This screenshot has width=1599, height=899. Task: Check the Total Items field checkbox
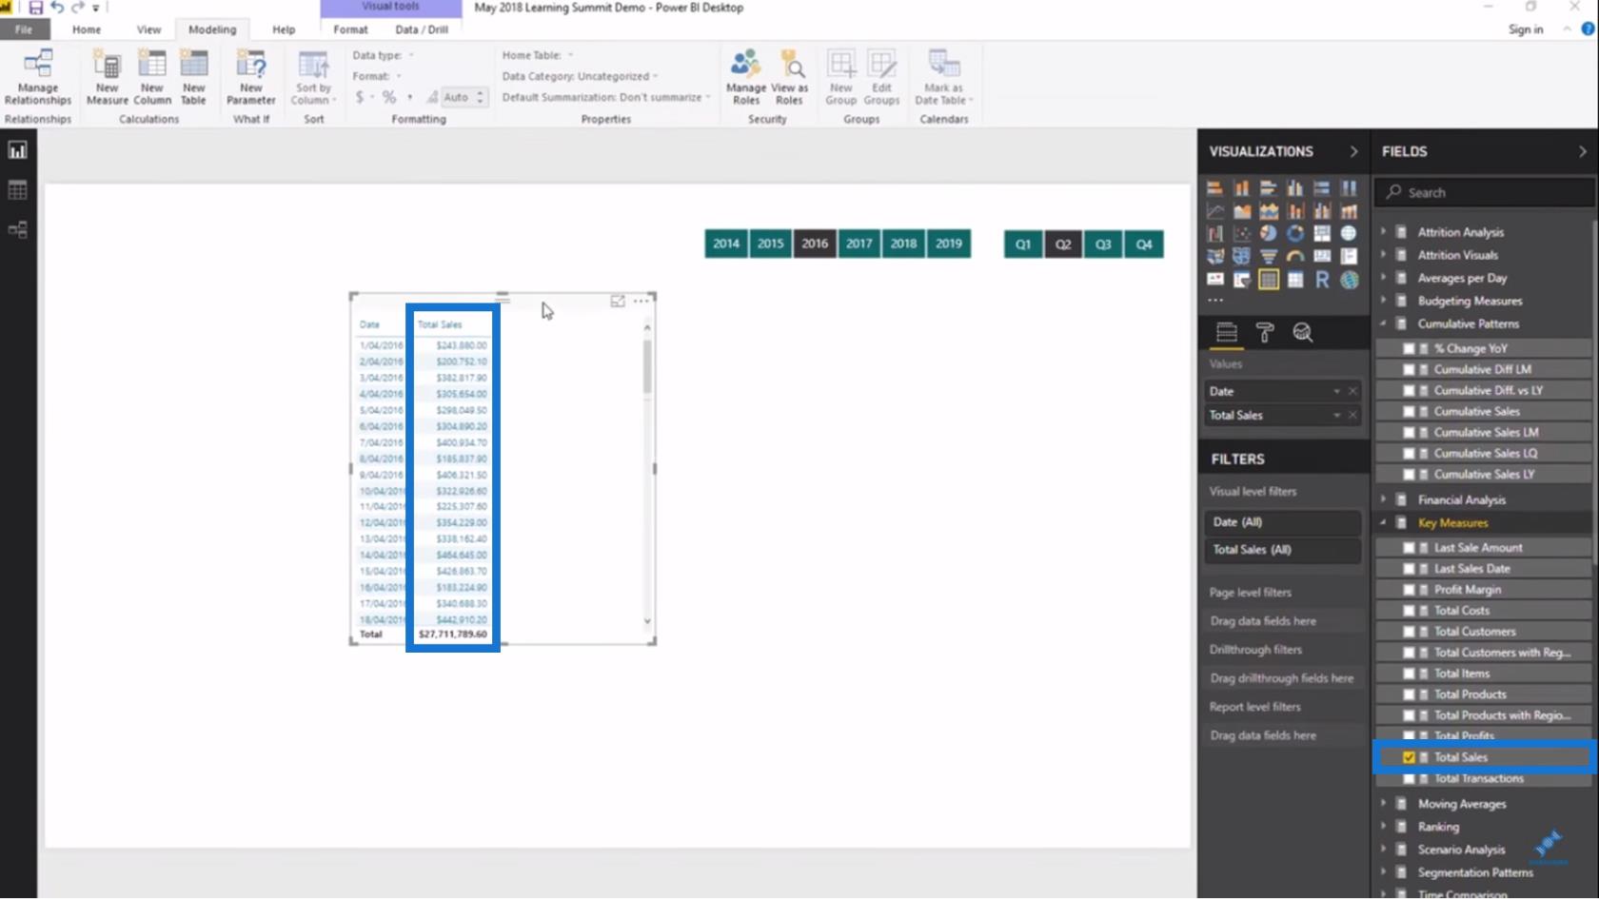coord(1409,674)
